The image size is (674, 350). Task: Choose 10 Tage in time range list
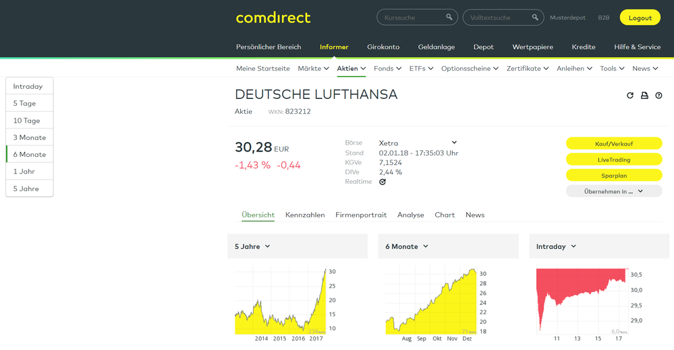point(29,120)
